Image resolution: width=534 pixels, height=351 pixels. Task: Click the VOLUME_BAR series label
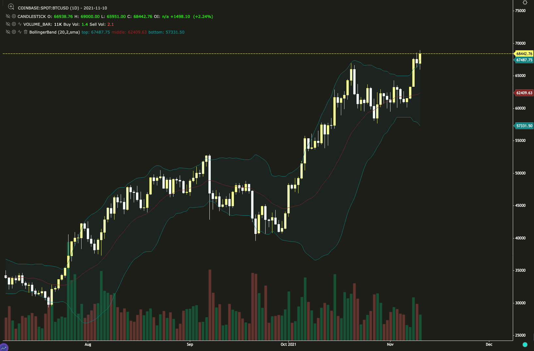click(x=38, y=24)
